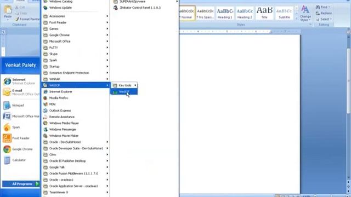Open the Citrix folder
351x197 pixels.
[76, 154]
